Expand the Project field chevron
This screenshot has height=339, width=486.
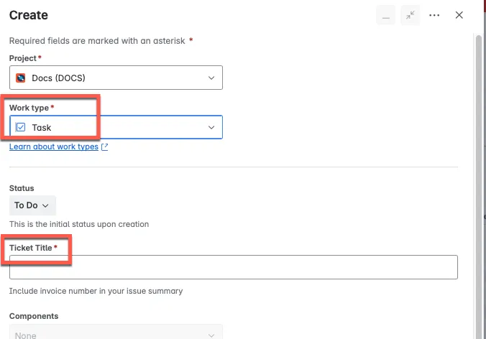point(211,78)
